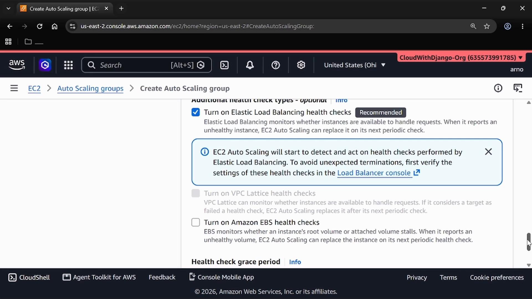
Task: Open the Privacy footer link
Action: [x=417, y=277]
